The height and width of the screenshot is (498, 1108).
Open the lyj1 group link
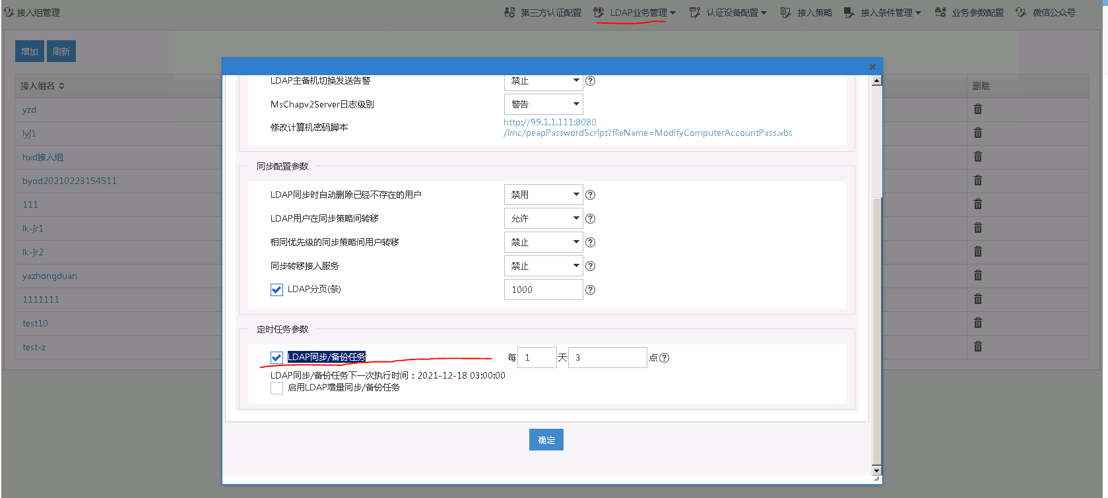(x=29, y=133)
